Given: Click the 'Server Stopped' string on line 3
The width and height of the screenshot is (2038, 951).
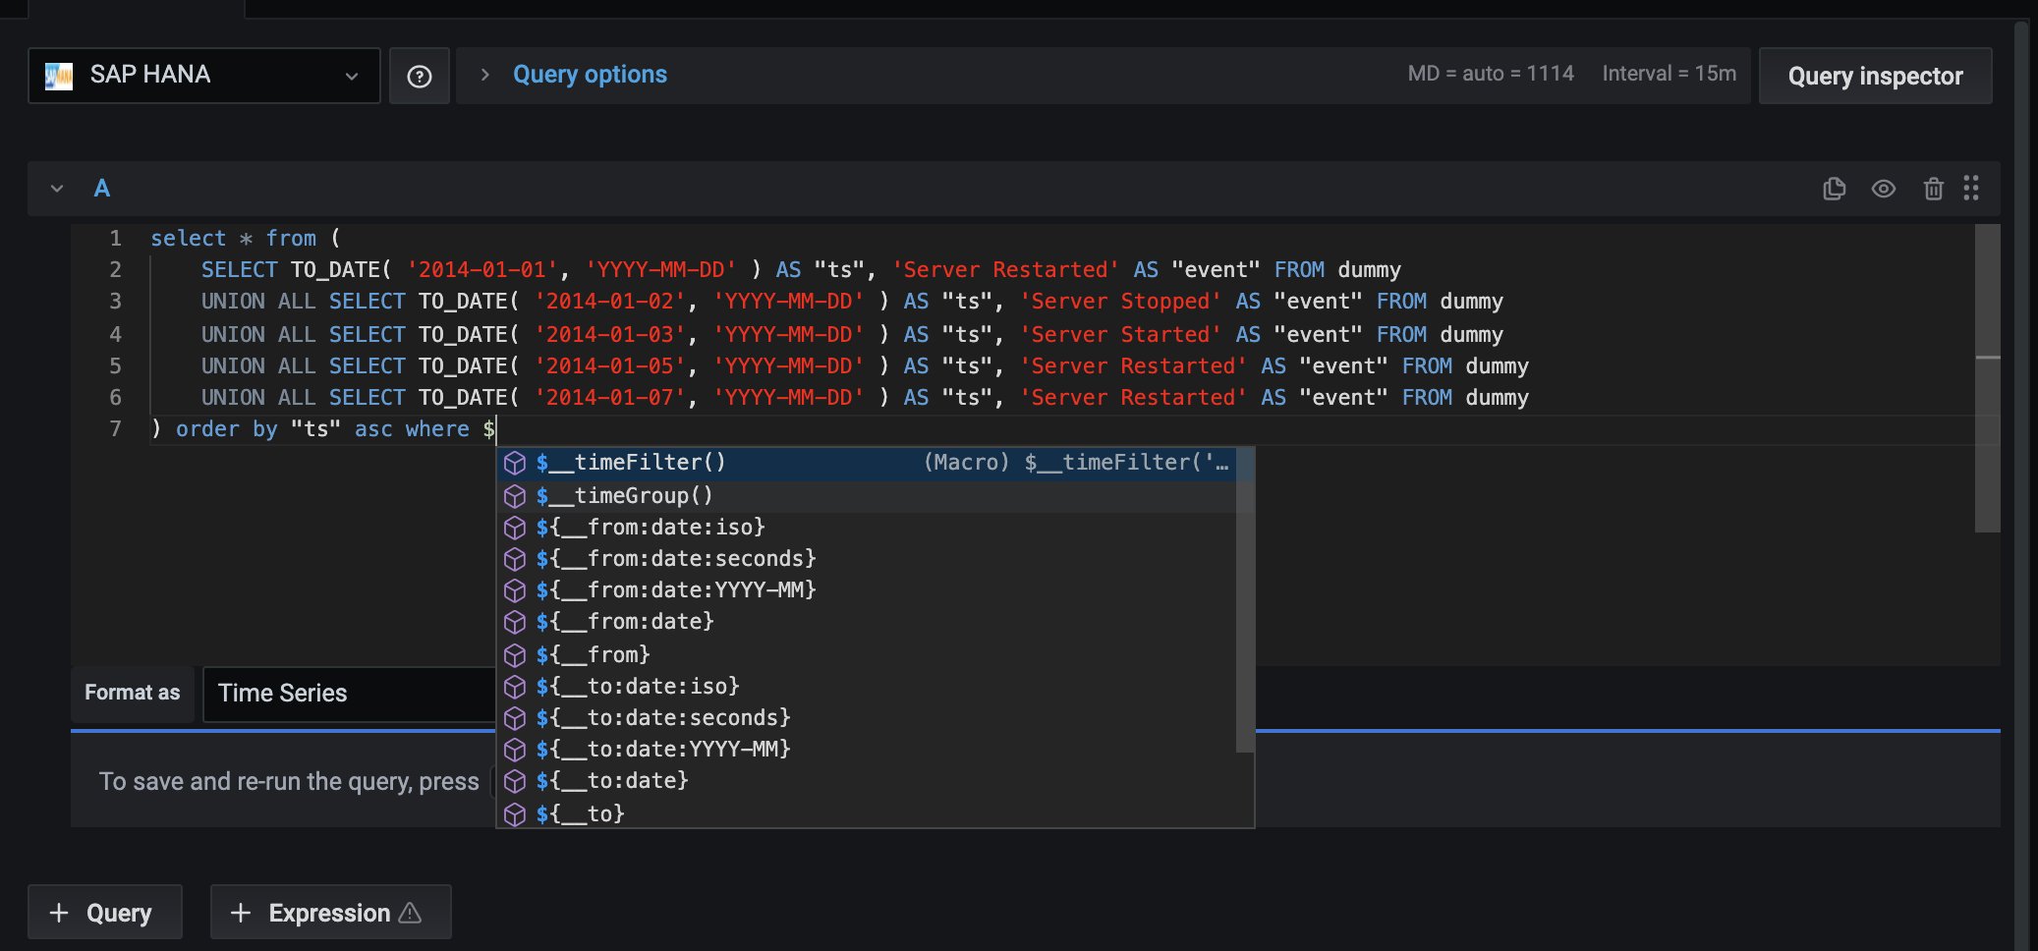Looking at the screenshot, I should point(1120,302).
